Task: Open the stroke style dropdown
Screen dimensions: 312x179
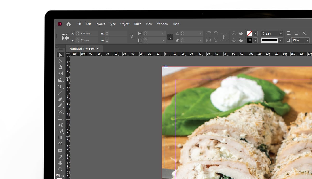Action: [x=281, y=40]
